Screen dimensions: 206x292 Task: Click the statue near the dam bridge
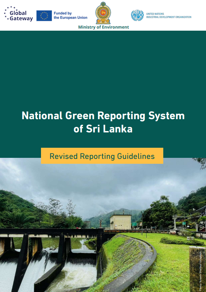[101, 223]
